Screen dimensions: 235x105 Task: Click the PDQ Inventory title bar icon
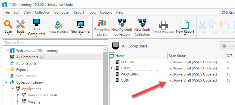[x=4, y=5]
